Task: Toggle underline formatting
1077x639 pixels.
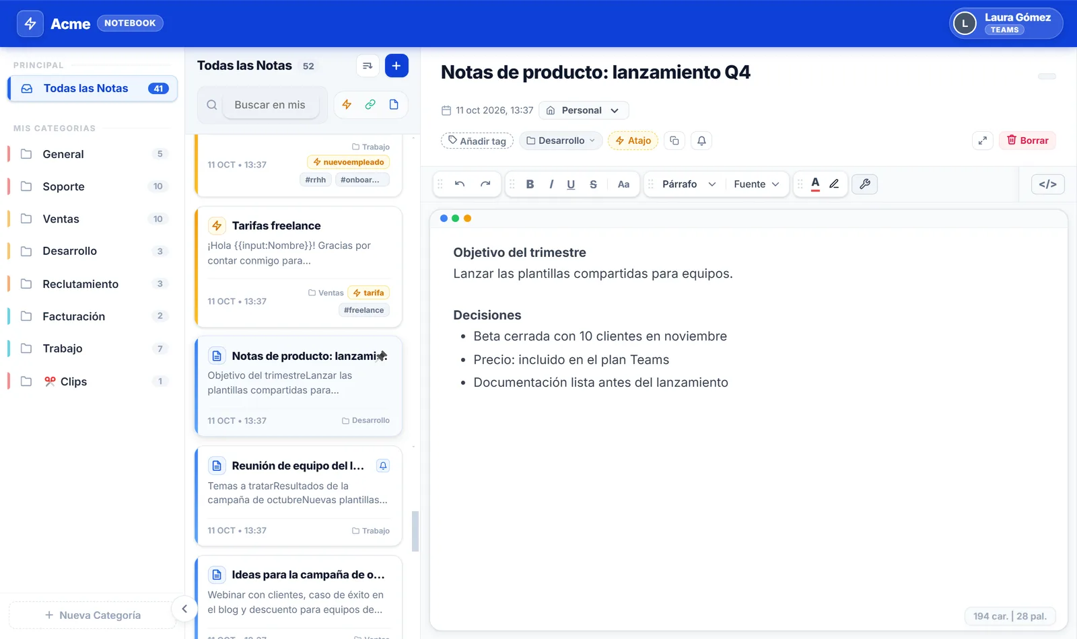Action: [571, 184]
